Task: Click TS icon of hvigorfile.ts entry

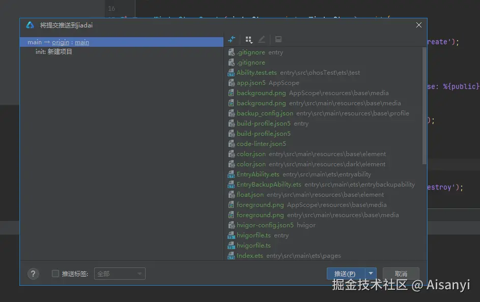Action: click(x=231, y=235)
